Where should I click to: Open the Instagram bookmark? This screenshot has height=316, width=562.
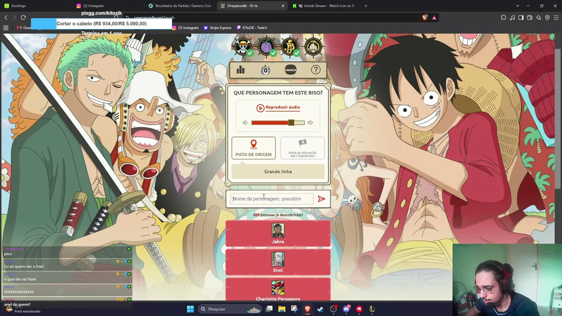pos(185,28)
